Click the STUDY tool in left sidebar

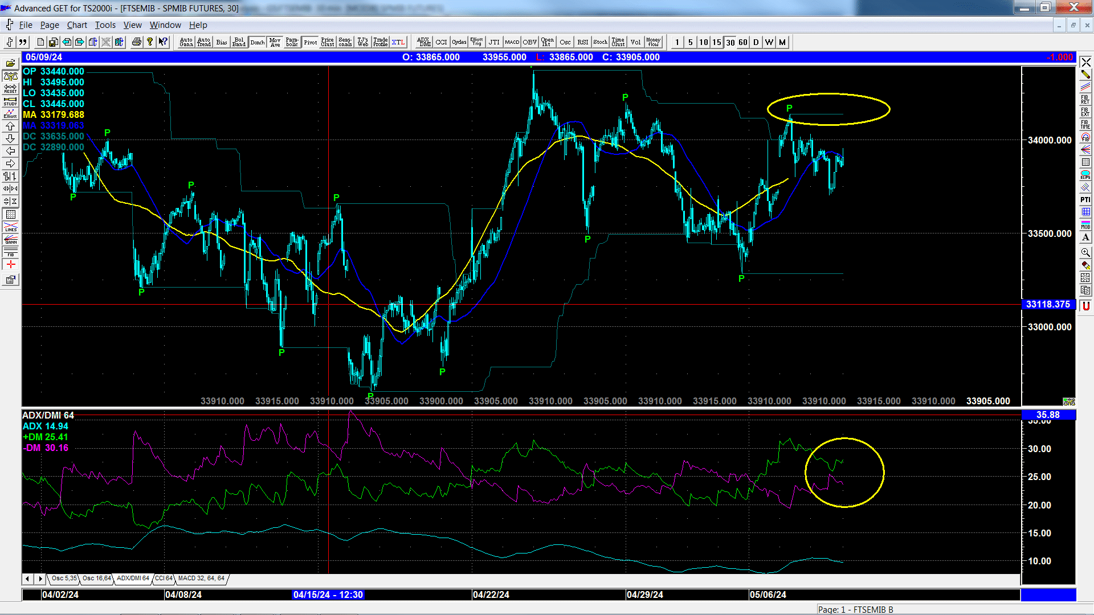(x=10, y=101)
